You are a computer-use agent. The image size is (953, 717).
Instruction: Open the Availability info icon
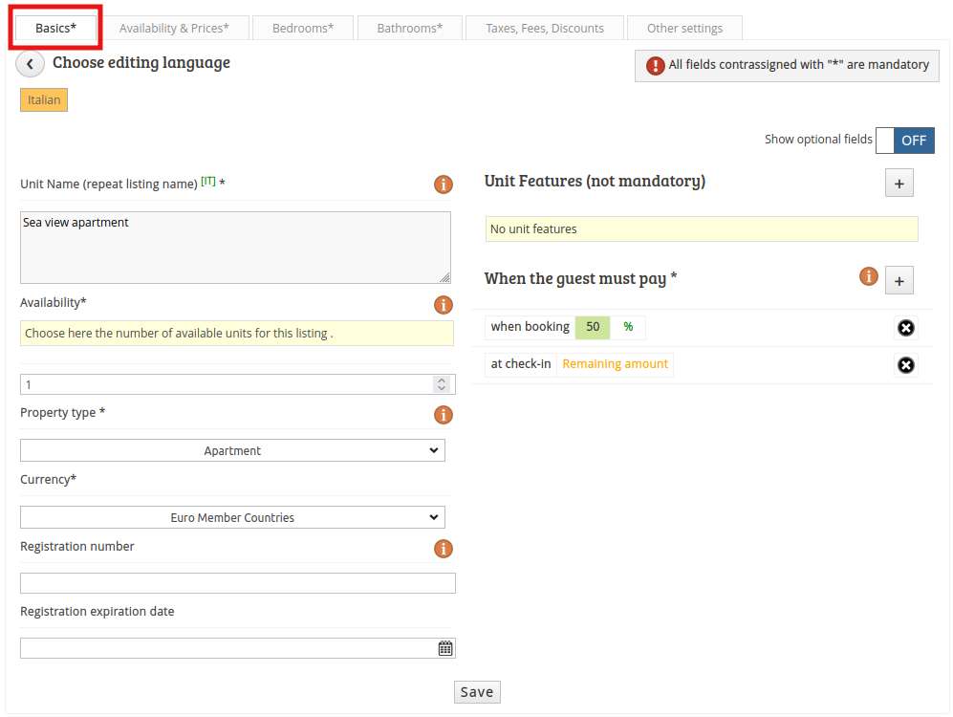444,304
